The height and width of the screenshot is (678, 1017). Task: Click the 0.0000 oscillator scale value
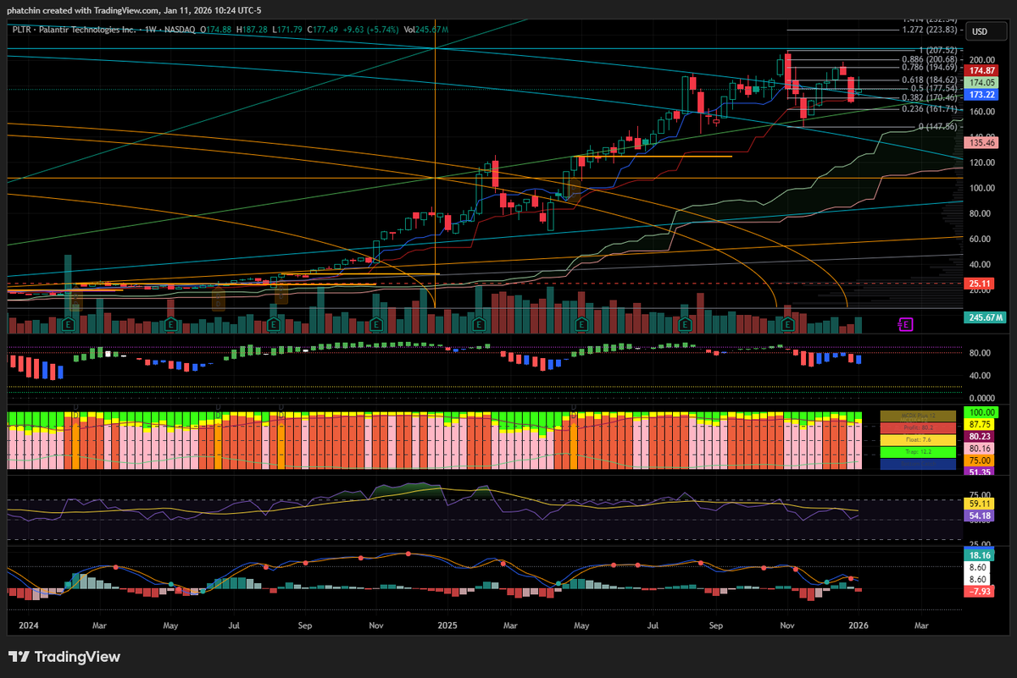(981, 398)
